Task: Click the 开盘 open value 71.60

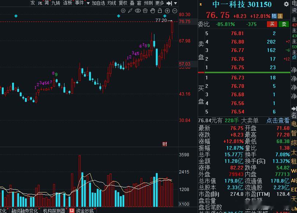Action: tap(283, 128)
